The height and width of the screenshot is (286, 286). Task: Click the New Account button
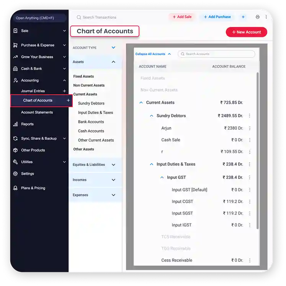(247, 32)
